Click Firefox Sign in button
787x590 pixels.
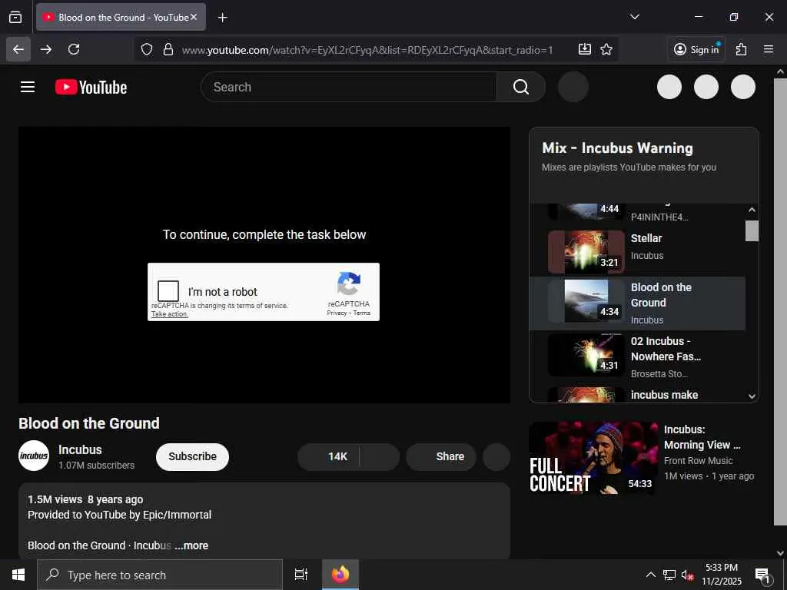tap(696, 49)
